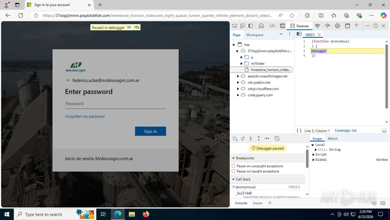Open Copilot icon in Edge toolbar
The height and width of the screenshot is (220, 390).
(383, 15)
